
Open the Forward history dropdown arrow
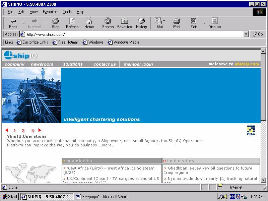tap(45, 23)
